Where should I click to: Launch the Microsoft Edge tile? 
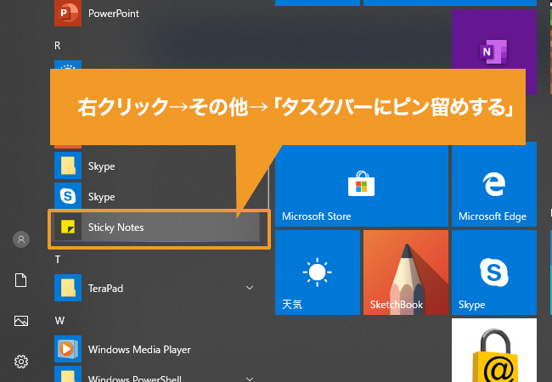493,186
